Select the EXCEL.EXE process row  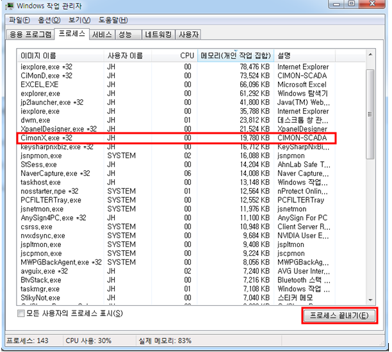pyautogui.click(x=176, y=84)
